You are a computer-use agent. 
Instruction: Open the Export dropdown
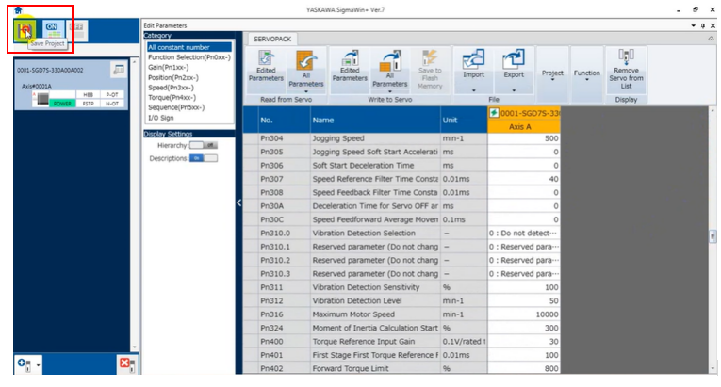coord(514,91)
